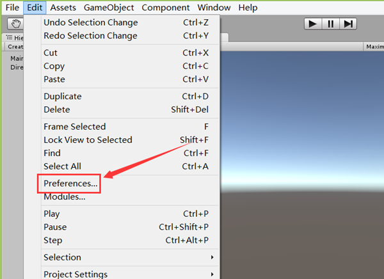
Task: Choose Preferences... from the Edit menu
Action: pos(70,184)
